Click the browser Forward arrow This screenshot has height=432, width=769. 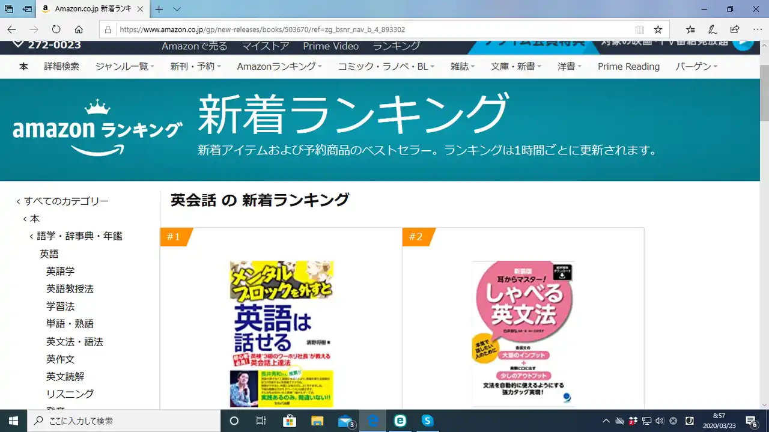tap(34, 29)
